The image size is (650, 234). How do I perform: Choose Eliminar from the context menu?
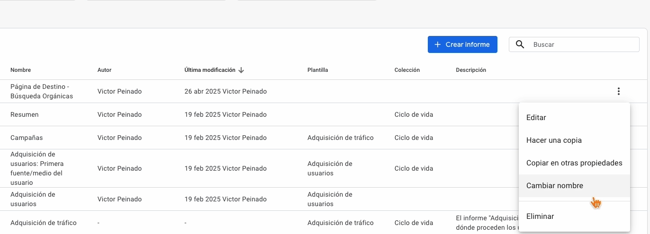coord(540,217)
